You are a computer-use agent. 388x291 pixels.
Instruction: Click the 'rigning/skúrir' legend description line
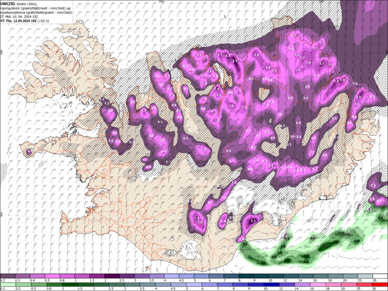tap(35, 8)
